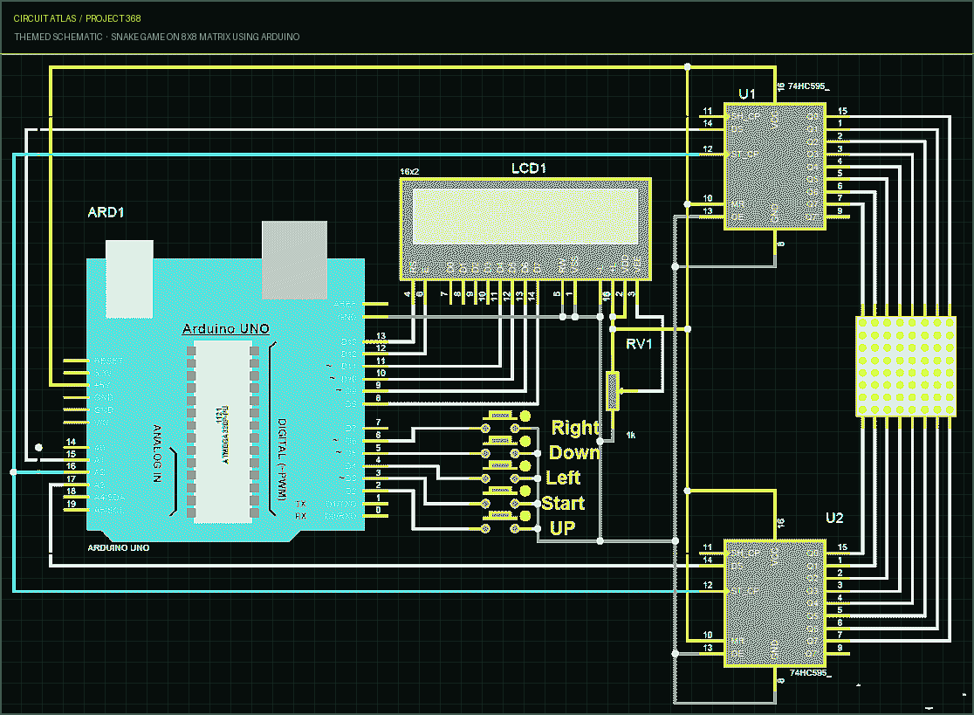Click the '1k' potentiometer value label

coord(630,436)
